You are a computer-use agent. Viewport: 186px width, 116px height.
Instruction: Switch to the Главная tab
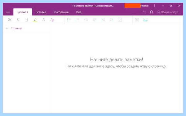22,12
